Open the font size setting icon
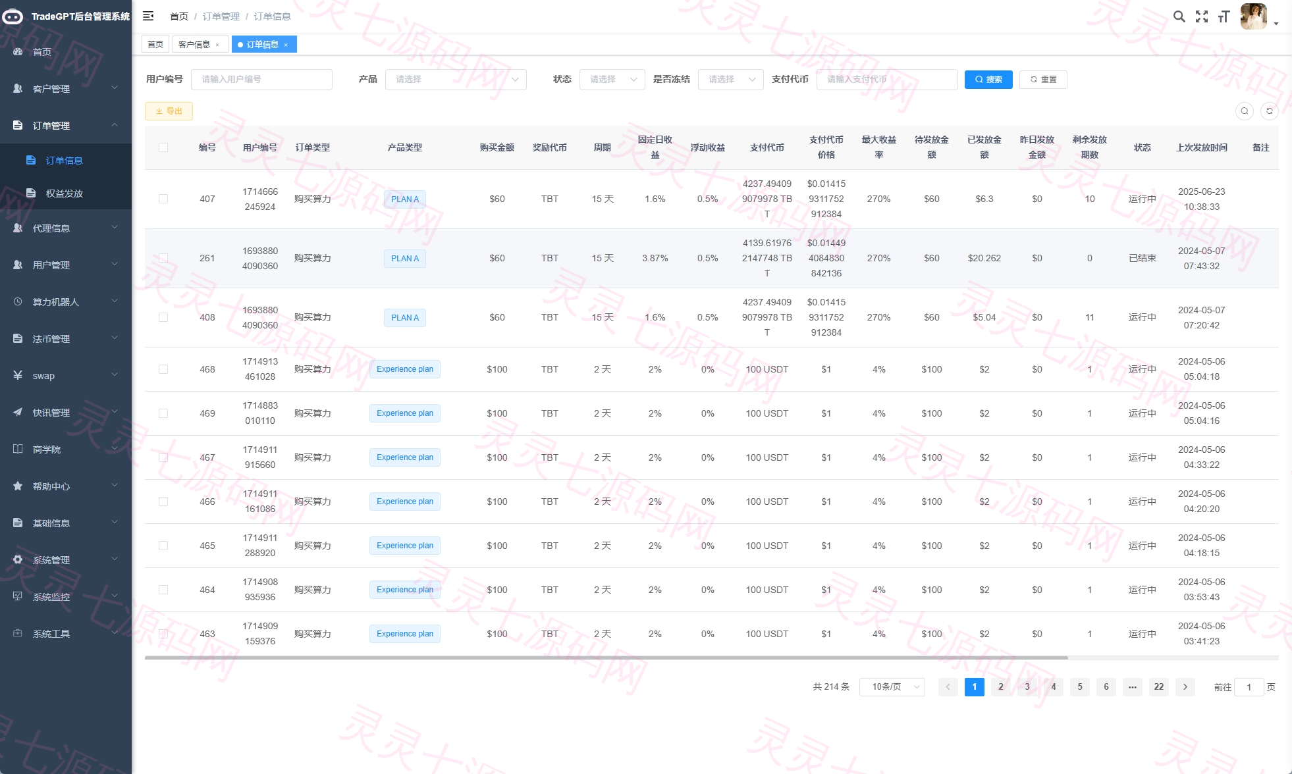Screen dimensions: 1292x774 coord(1224,16)
